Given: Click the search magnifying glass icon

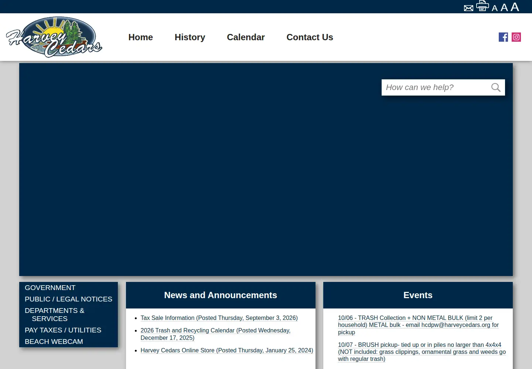Looking at the screenshot, I should pyautogui.click(x=496, y=87).
